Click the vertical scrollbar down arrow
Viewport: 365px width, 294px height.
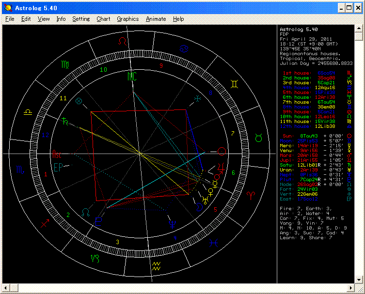[358, 280]
